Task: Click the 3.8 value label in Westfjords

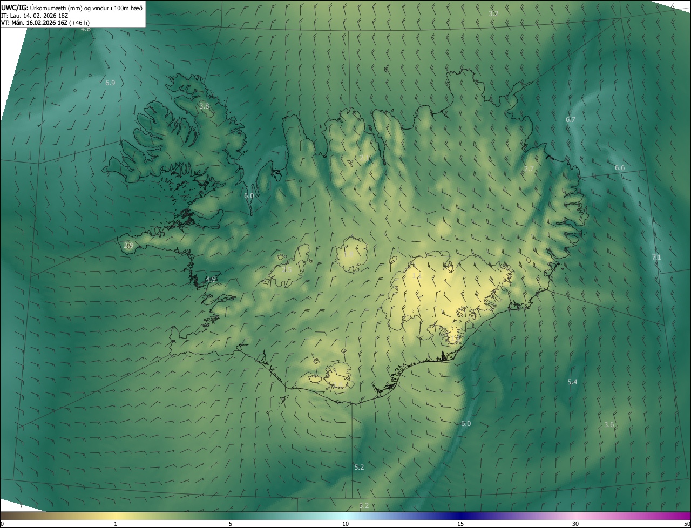Action: tap(204, 106)
